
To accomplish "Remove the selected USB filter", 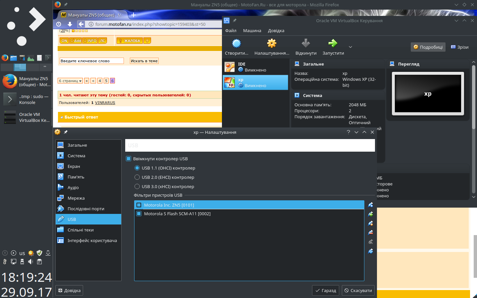I will pos(370,233).
